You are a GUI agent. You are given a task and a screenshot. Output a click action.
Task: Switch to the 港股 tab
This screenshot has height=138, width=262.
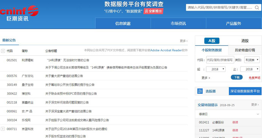245,41
